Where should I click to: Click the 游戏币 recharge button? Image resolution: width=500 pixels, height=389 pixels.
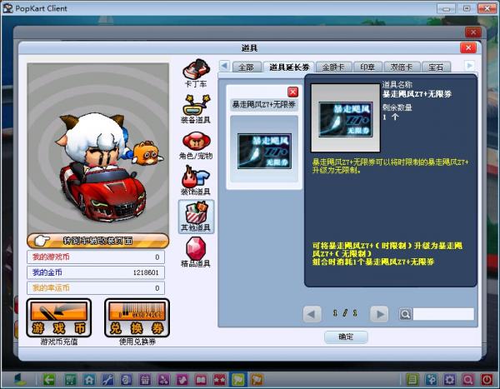coord(59,318)
